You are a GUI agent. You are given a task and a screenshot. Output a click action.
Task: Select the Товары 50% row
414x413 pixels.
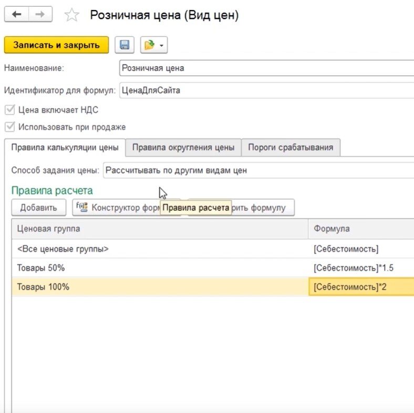tap(213, 268)
